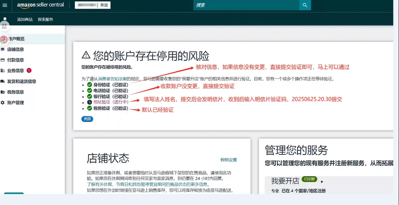Click the green check beside 电话验证
Screen dimensions: 399x205
[x=90, y=91]
